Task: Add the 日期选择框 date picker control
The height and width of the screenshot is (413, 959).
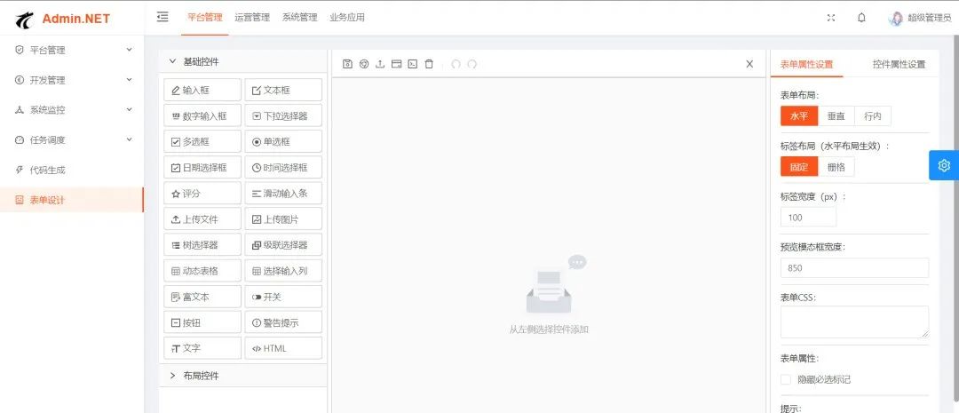Action: pos(202,167)
